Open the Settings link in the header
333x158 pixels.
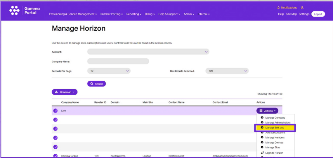tap(304, 14)
